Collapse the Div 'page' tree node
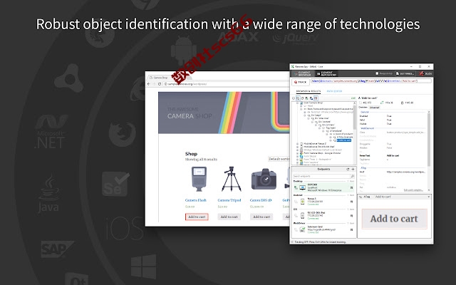The width and height of the screenshot is (456, 285). pos(305,115)
